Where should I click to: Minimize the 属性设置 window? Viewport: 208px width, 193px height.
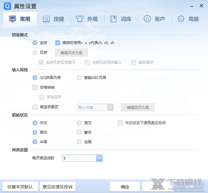click(x=192, y=6)
